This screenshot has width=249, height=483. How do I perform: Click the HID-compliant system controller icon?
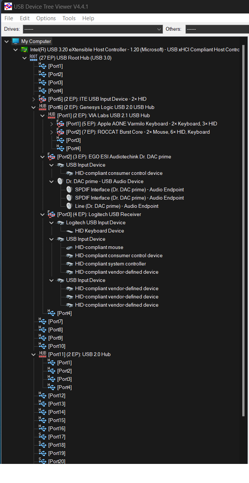point(70,264)
